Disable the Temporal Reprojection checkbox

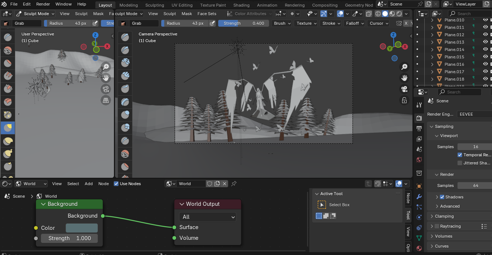[460, 155]
